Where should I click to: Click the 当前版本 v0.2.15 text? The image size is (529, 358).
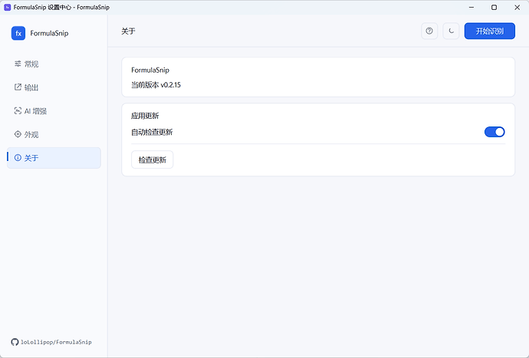[156, 84]
